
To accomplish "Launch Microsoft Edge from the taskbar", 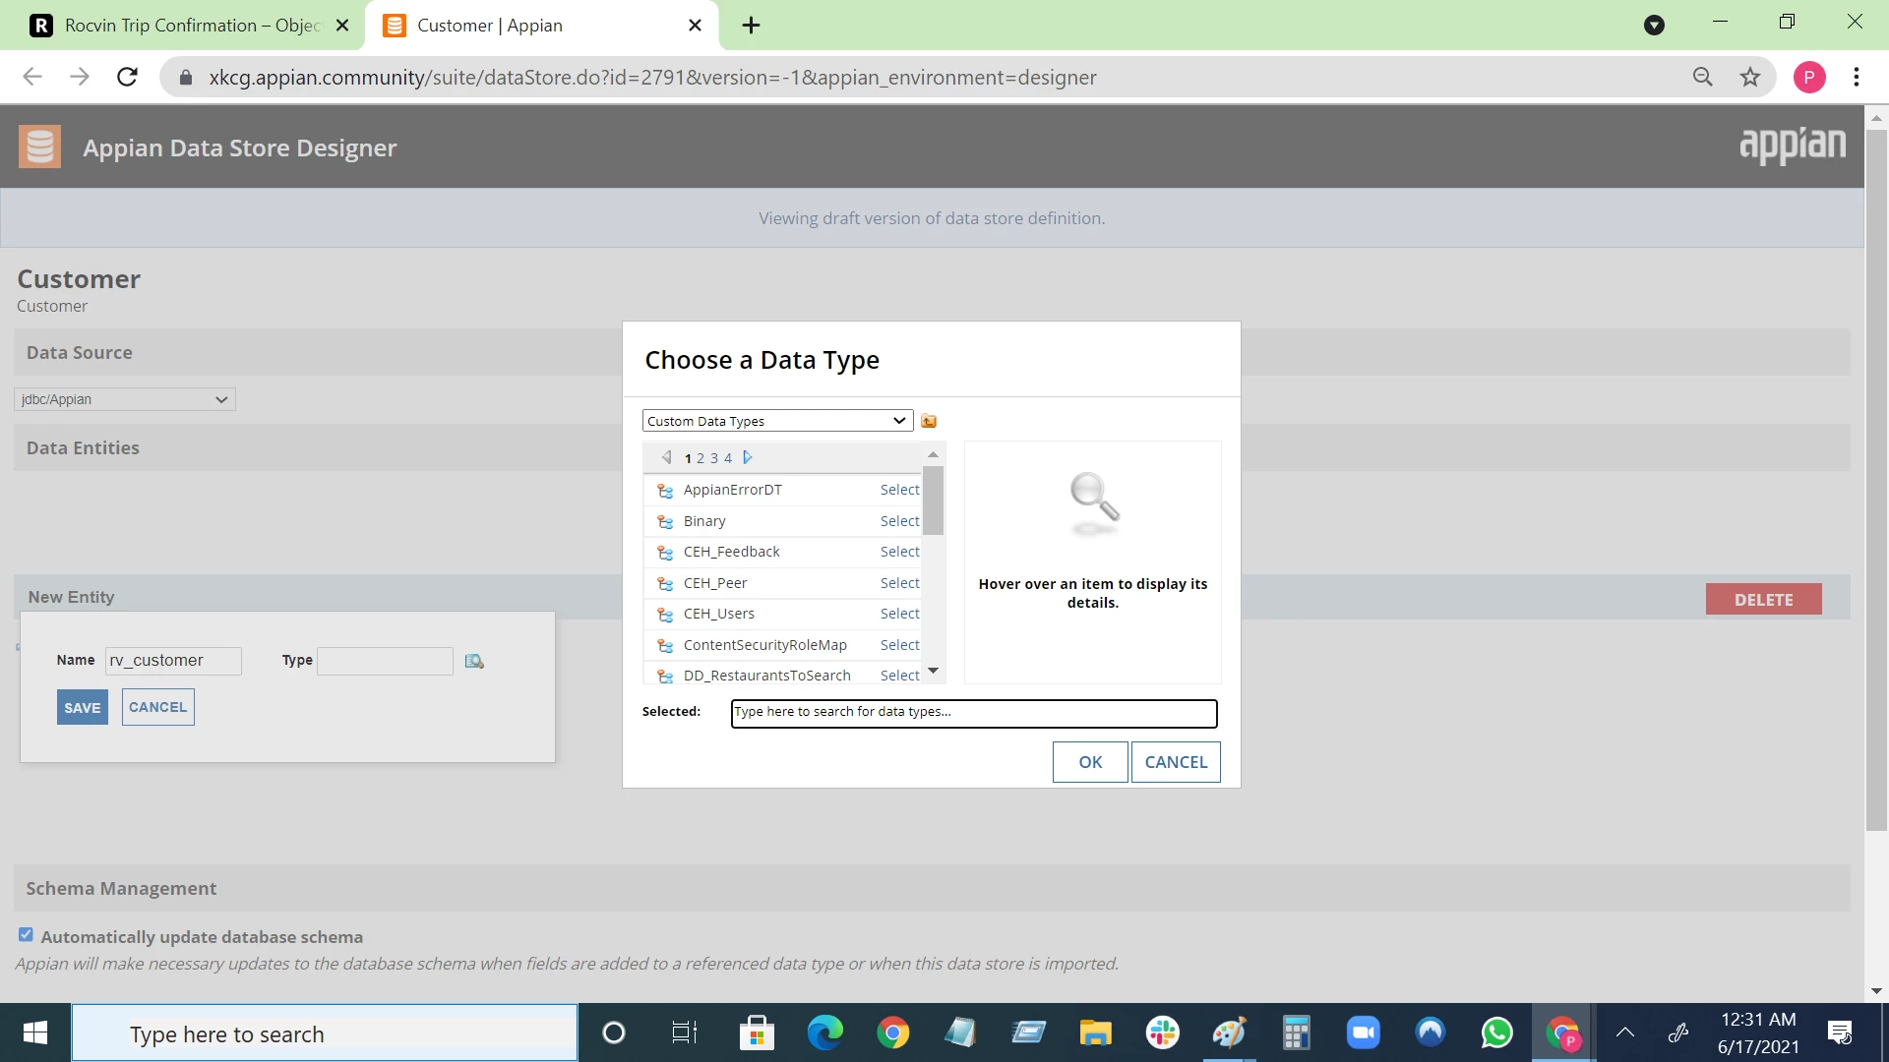I will coord(824,1032).
